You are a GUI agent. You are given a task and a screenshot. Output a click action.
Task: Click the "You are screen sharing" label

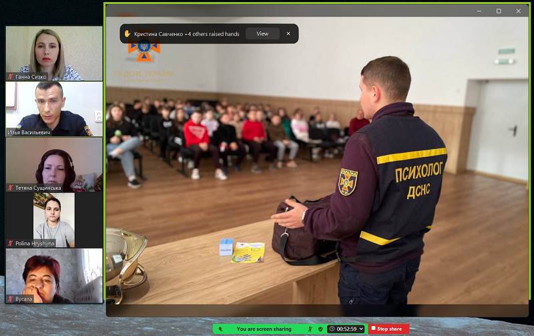[264, 329]
